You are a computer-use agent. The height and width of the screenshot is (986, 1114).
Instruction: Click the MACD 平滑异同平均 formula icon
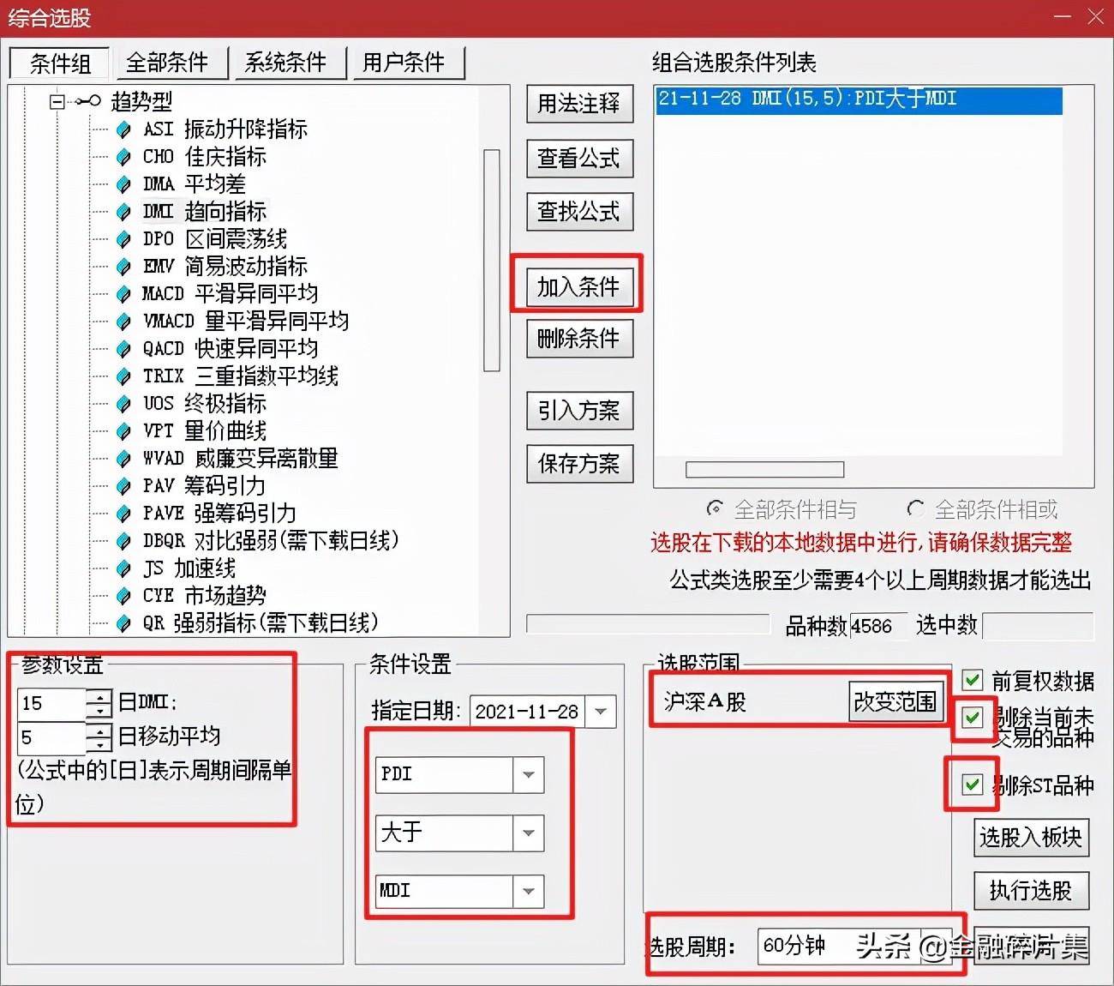[123, 294]
